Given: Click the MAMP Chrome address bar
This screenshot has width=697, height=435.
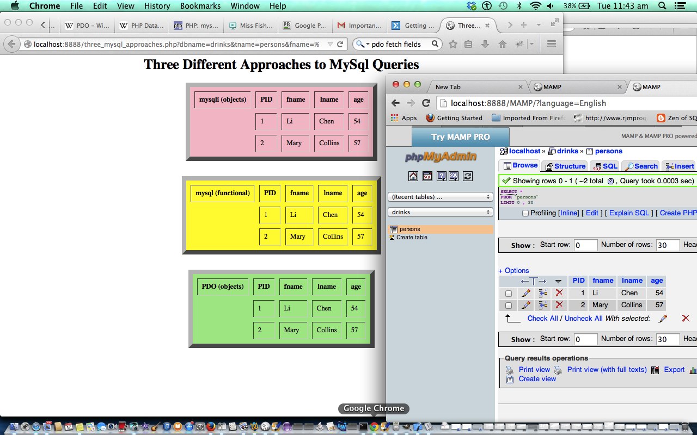Looking at the screenshot, I should tap(566, 103).
